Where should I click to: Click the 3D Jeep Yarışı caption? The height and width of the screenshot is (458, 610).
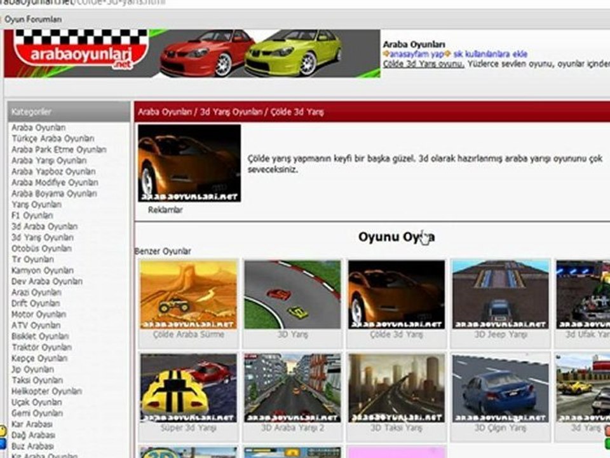click(x=501, y=335)
